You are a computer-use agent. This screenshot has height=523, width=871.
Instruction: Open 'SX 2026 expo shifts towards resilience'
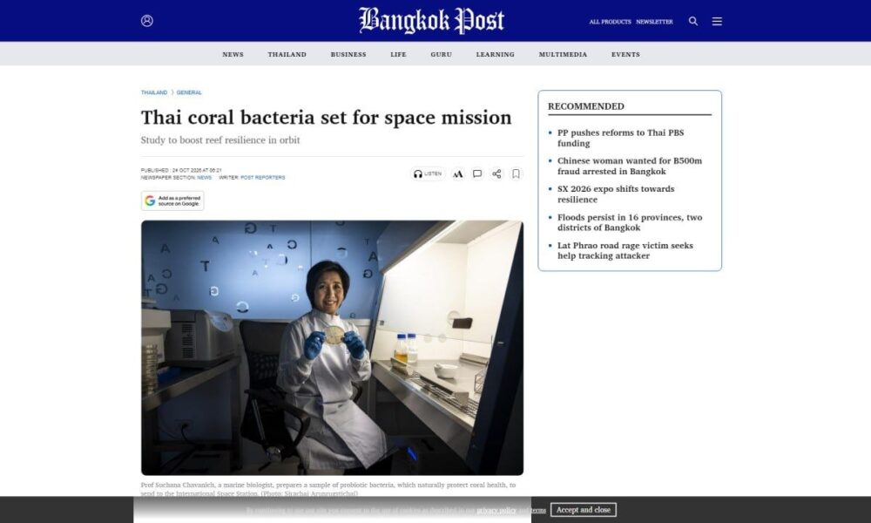(x=616, y=194)
